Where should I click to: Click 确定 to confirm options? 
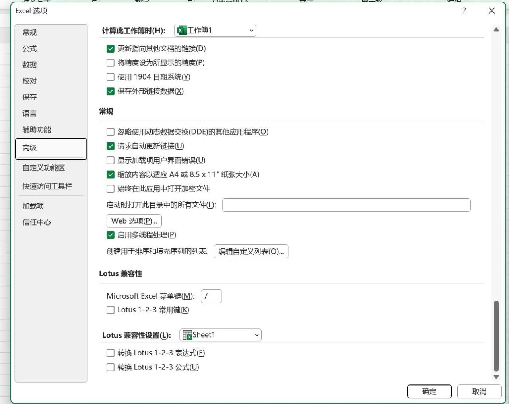coord(429,392)
